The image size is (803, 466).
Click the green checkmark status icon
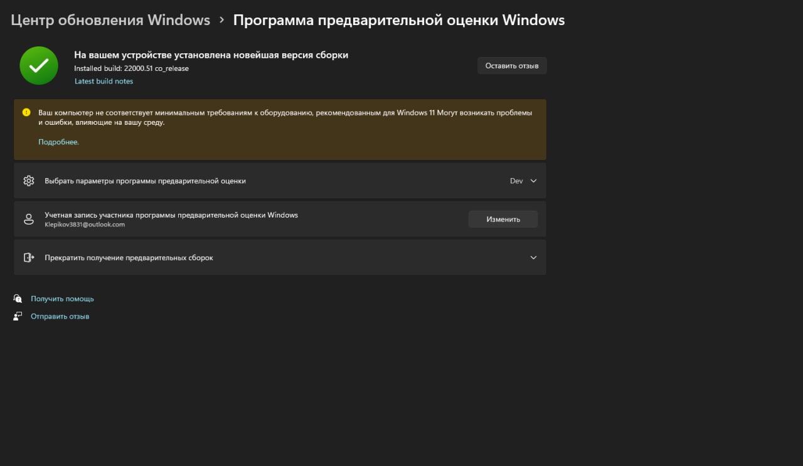tap(39, 66)
